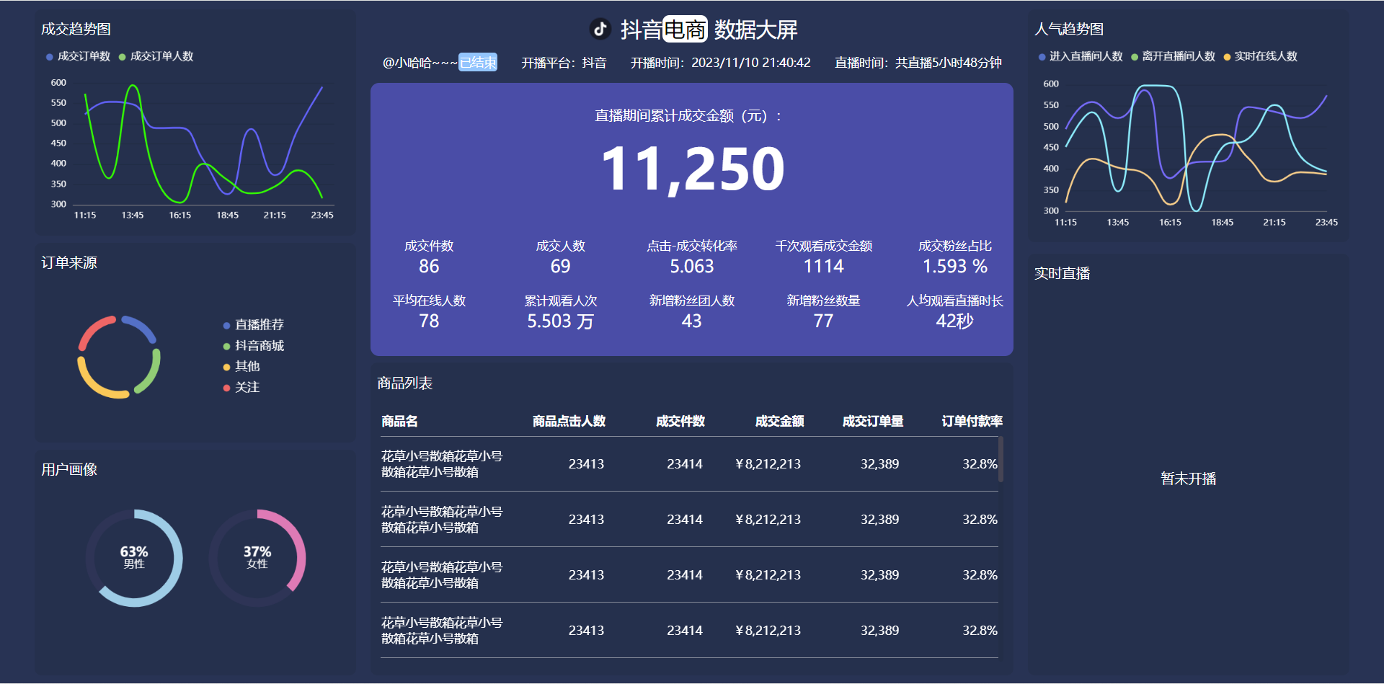Click the 电商 badge in the title
Screen dimensions: 1384x684
point(685,30)
